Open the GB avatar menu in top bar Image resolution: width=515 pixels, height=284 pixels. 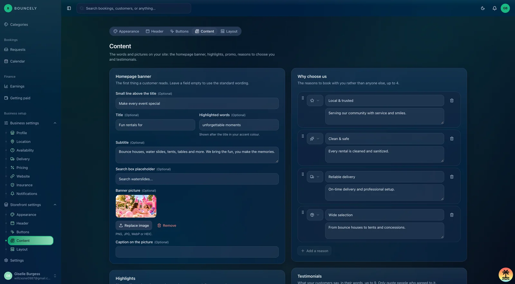[505, 8]
